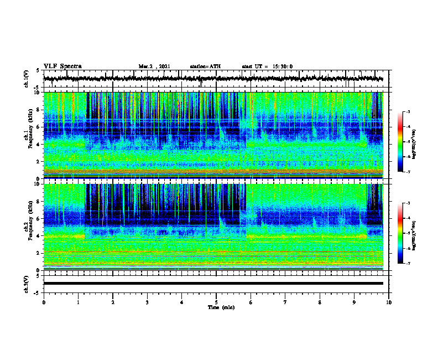Click the "start UT = 15:30:0" label
Viewport: 438px width, 339px height.
[267, 66]
